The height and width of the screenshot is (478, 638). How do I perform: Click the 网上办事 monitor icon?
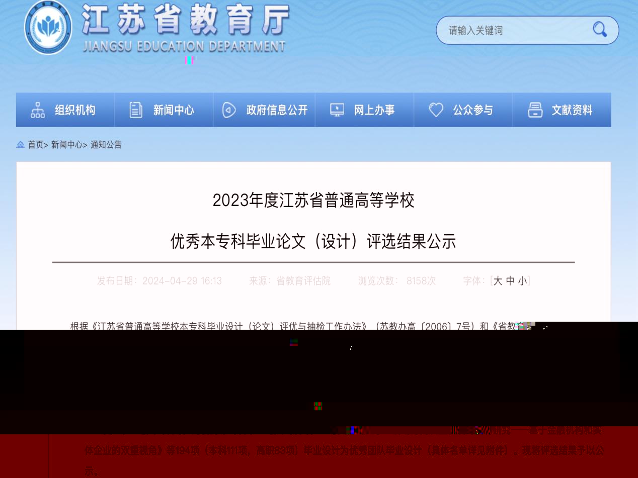[x=337, y=110]
